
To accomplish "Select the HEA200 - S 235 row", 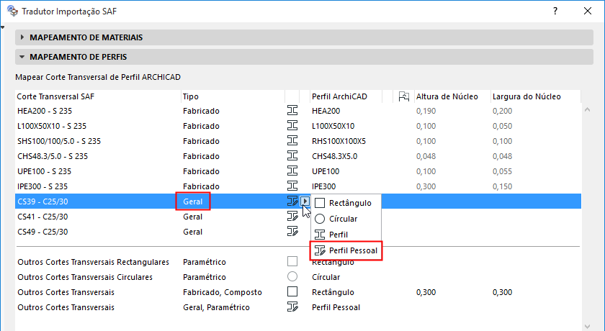I will (x=298, y=111).
